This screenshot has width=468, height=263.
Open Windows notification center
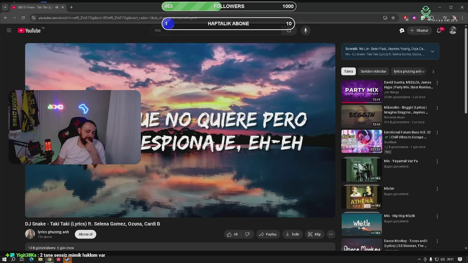pyautogui.click(x=461, y=259)
